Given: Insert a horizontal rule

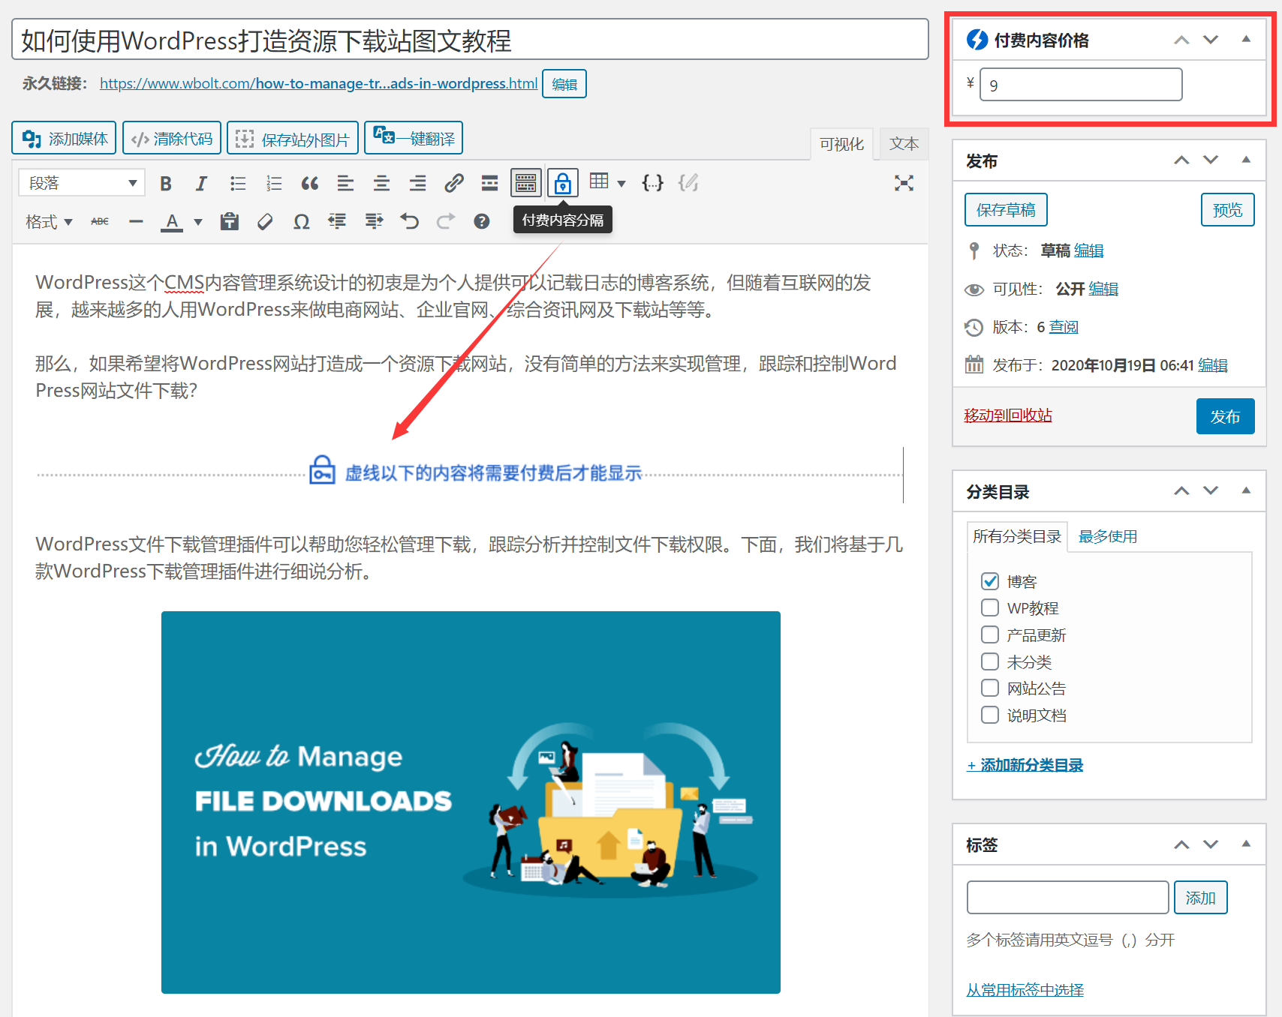Looking at the screenshot, I should click(x=136, y=221).
